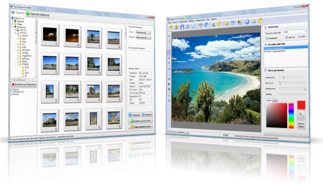
Task: Open the second size dropdown in viewer settings
Action: click(144, 37)
